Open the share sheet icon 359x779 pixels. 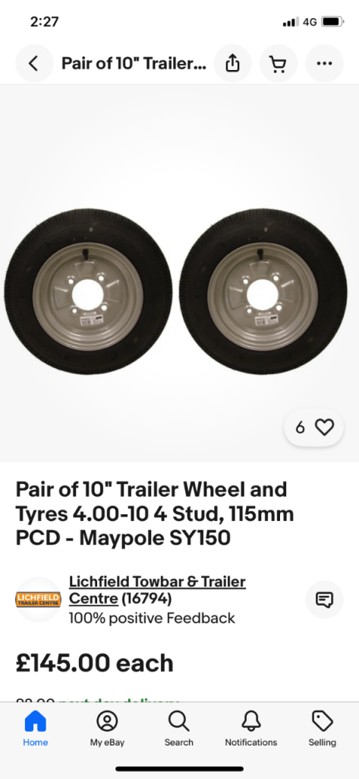[232, 63]
